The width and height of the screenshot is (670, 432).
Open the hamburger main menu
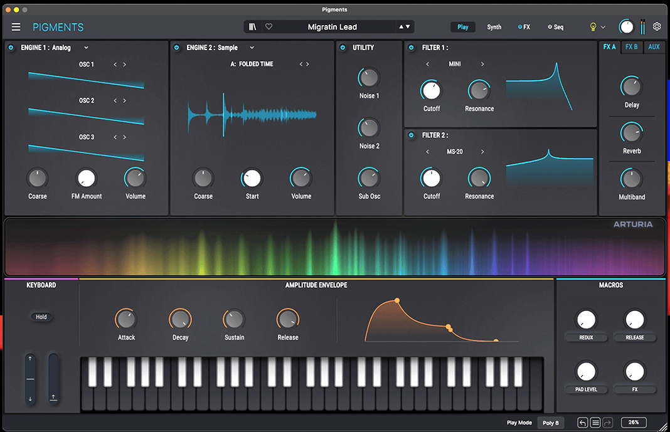point(16,27)
